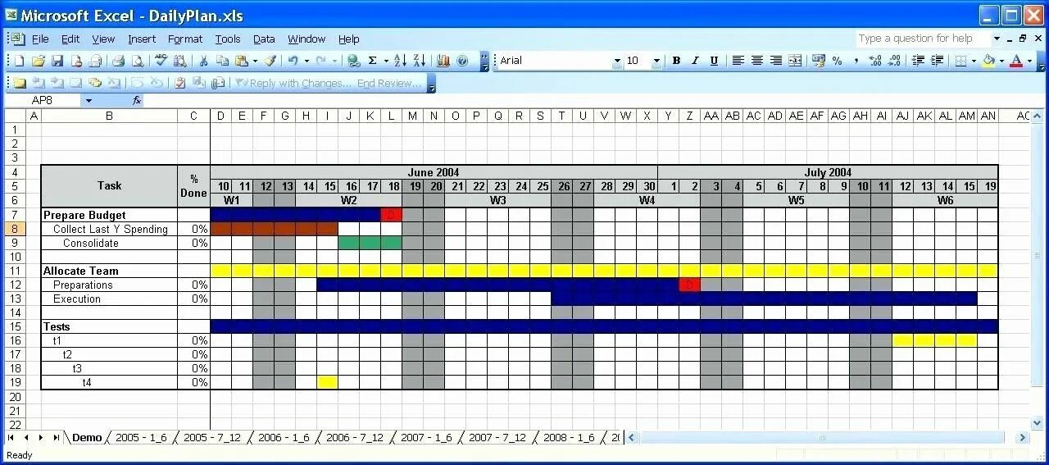Sort ascending A to Z
This screenshot has height=465, width=1049.
[400, 61]
